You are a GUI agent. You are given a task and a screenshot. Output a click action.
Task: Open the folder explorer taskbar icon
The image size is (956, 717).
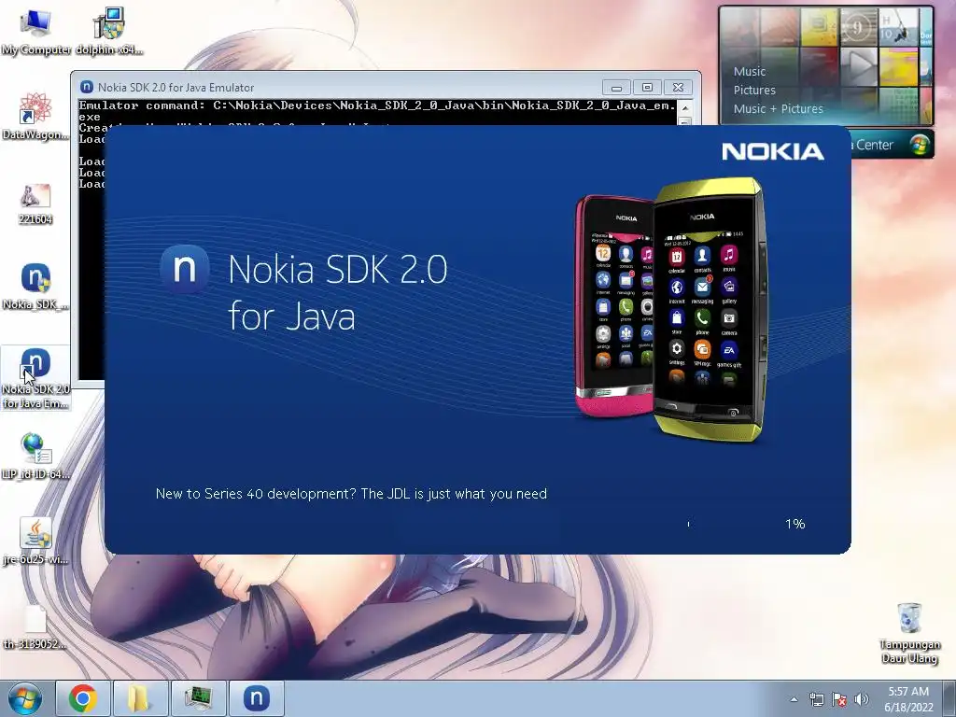140,698
